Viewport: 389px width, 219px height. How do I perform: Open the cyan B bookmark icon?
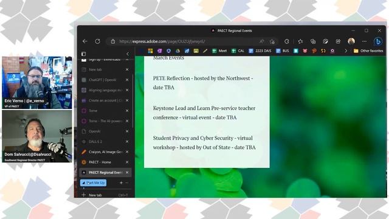[296, 51]
